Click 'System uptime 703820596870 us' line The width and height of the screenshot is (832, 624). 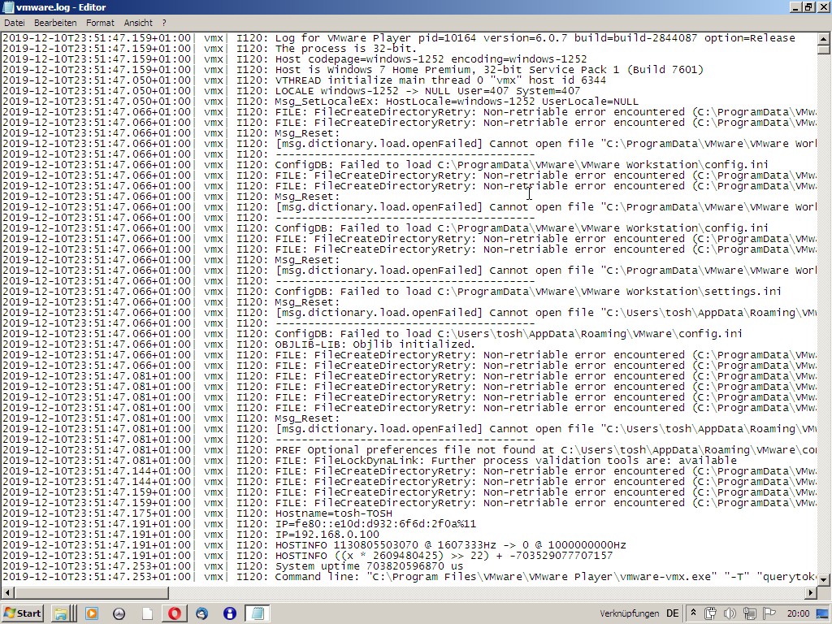tap(369, 566)
